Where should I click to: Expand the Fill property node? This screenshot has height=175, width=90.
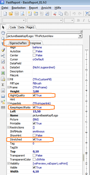tap(8, 79)
